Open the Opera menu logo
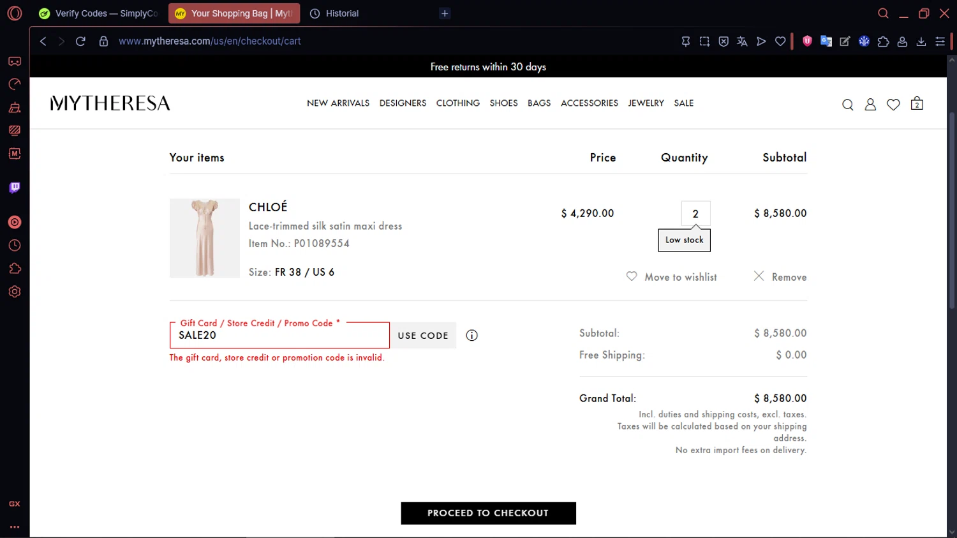The width and height of the screenshot is (957, 538). tap(15, 13)
